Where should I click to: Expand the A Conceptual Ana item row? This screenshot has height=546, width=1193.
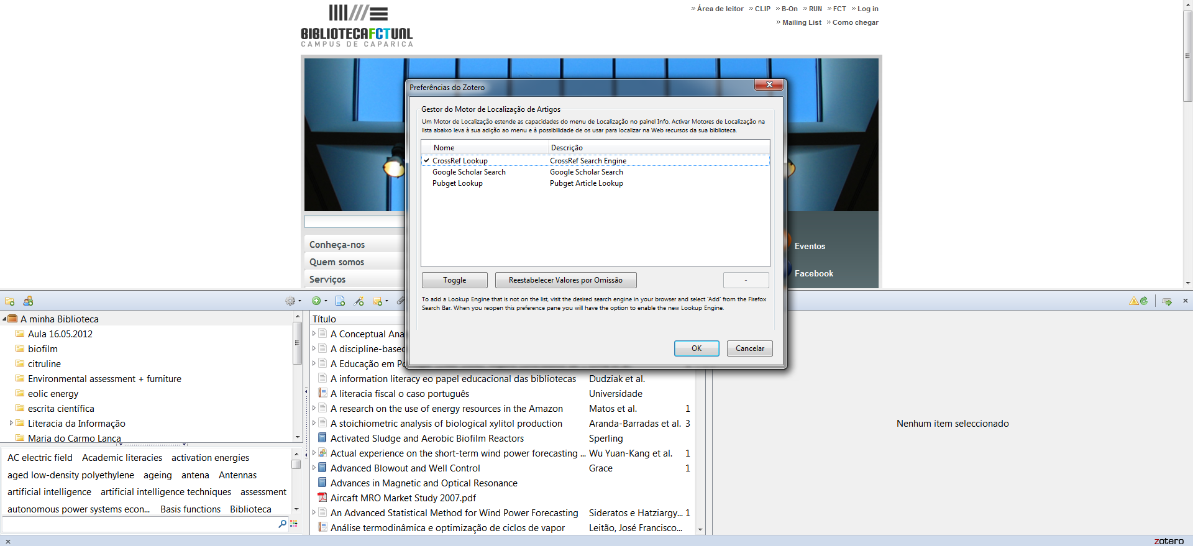pos(314,334)
